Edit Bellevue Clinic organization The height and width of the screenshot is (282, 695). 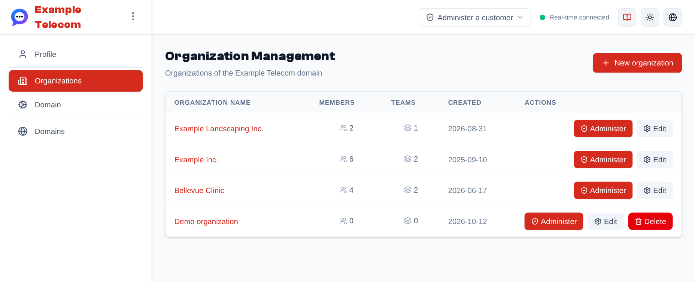(655, 190)
